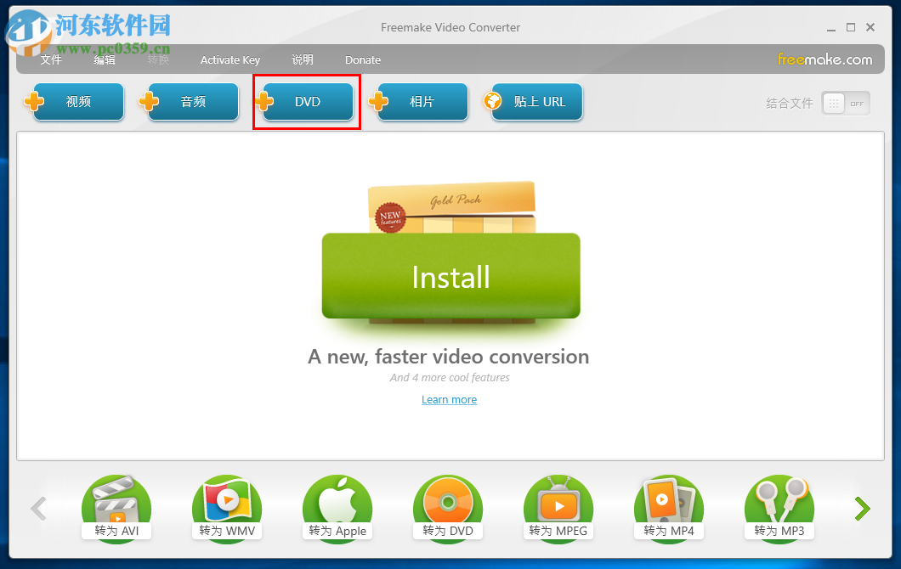The width and height of the screenshot is (901, 569).
Task: Open the 编辑 menu
Action: point(105,59)
